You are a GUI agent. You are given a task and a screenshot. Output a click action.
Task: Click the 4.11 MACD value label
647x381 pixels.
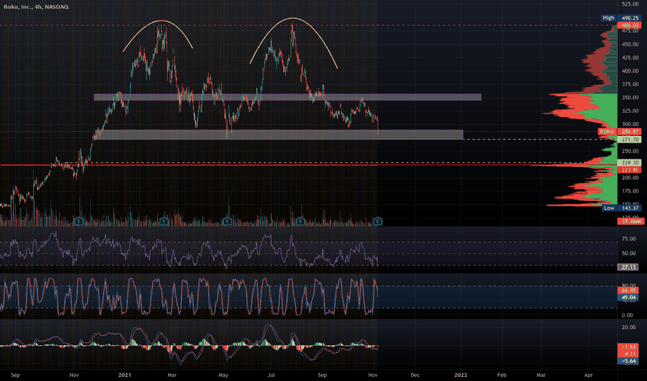point(628,354)
